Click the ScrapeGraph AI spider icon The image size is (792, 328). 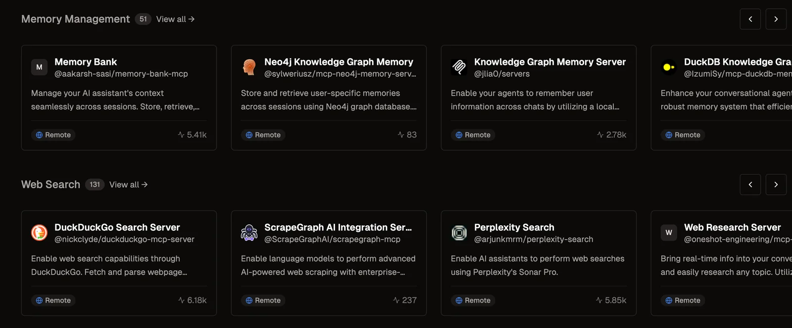[x=249, y=232]
